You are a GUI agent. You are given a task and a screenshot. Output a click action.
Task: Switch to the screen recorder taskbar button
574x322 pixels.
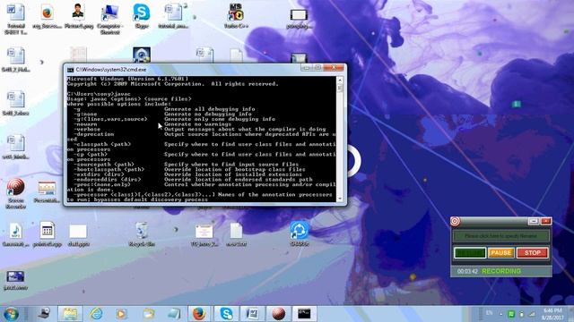coord(278,314)
